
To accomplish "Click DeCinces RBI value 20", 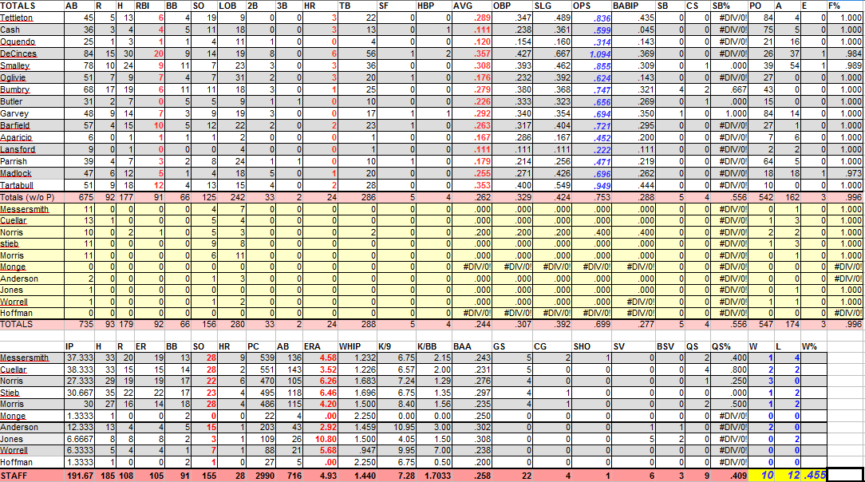I will coord(149,53).
